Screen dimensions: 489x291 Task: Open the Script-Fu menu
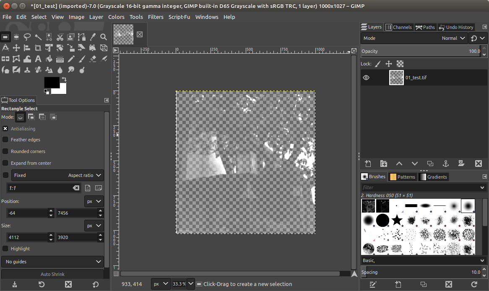point(179,17)
